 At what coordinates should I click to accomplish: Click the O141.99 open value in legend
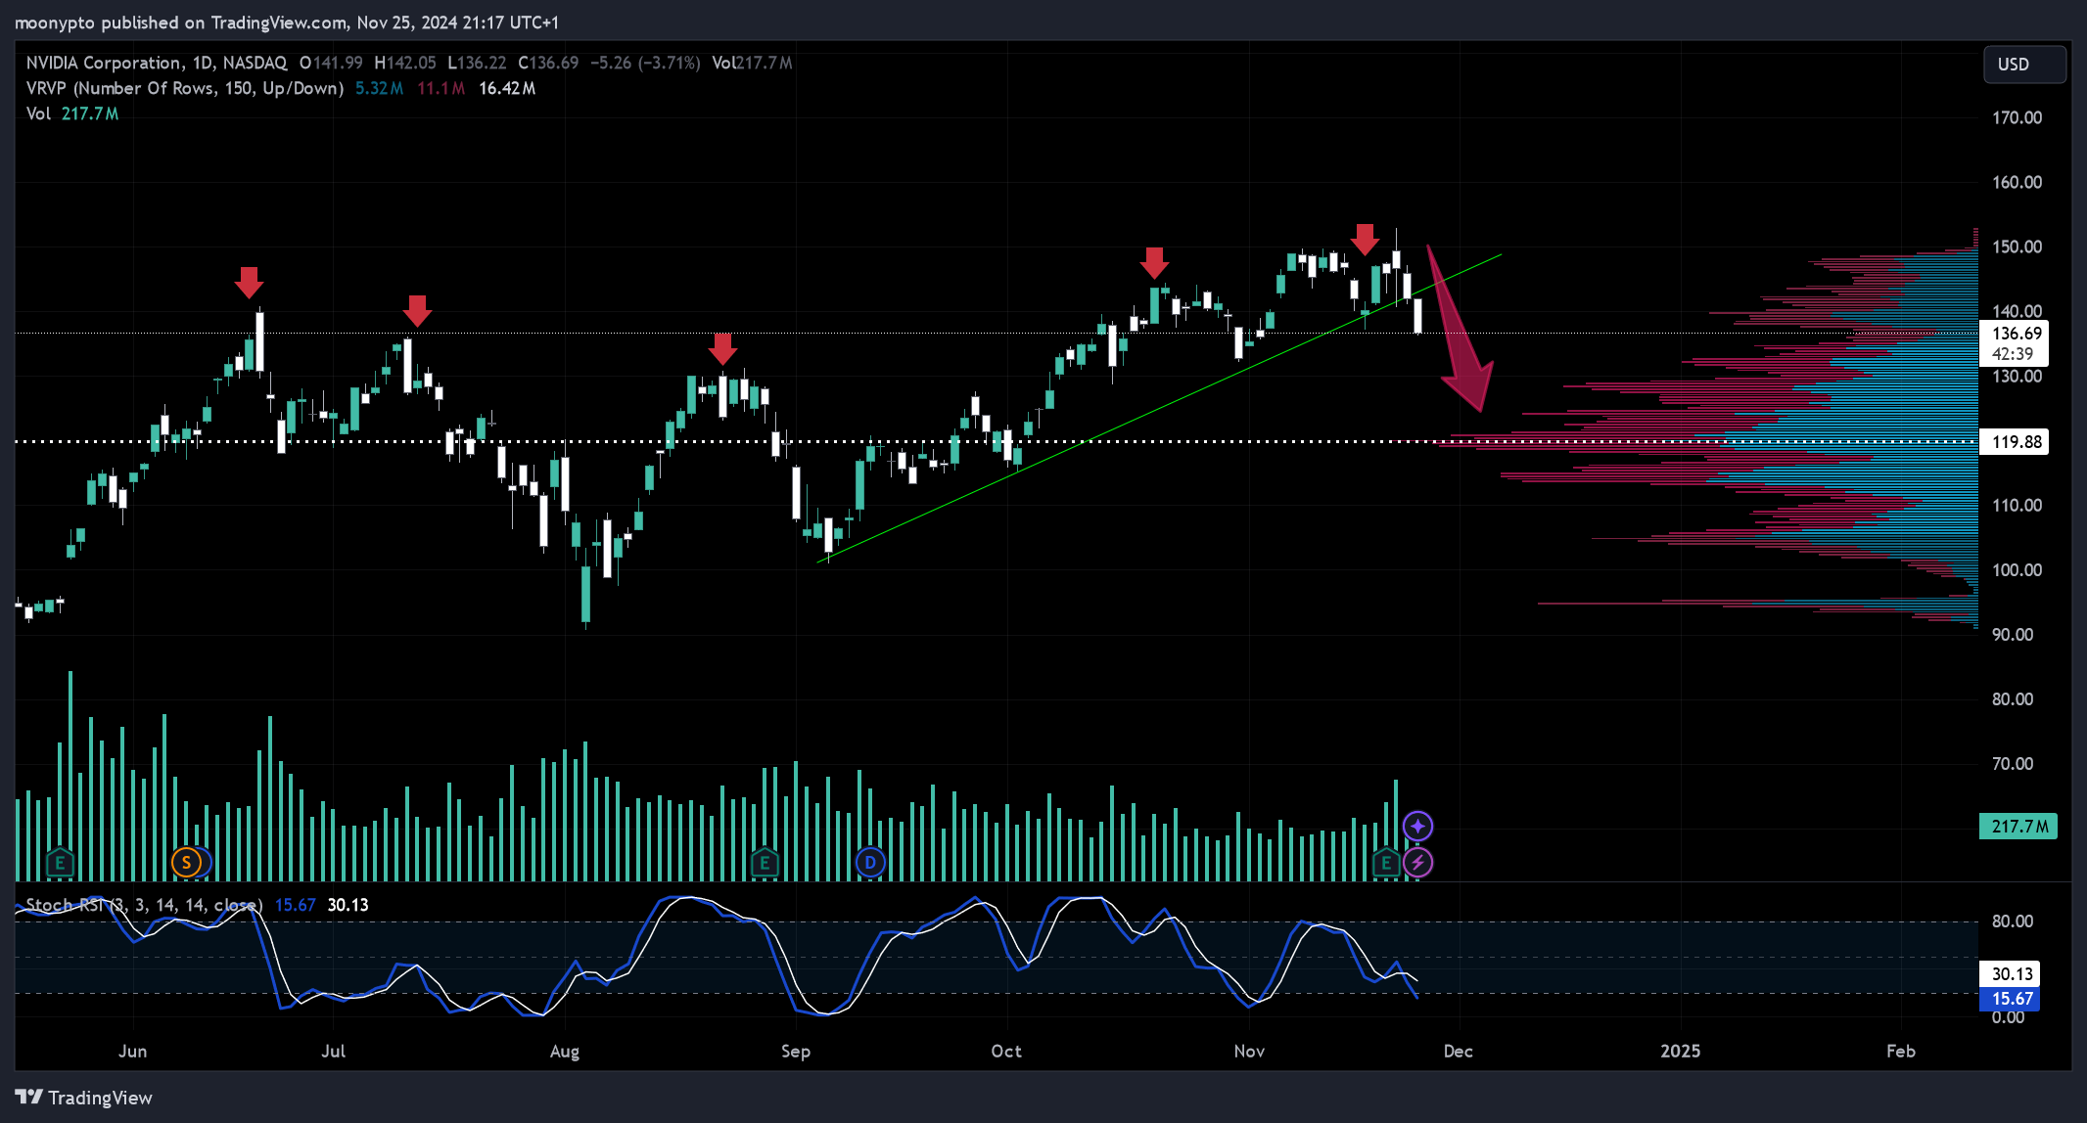click(x=331, y=63)
